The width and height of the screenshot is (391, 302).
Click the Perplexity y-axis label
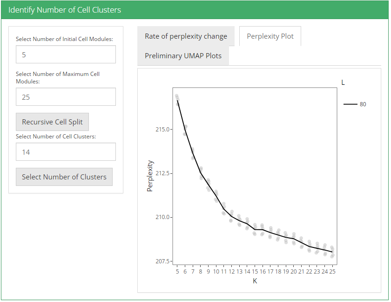pyautogui.click(x=150, y=176)
